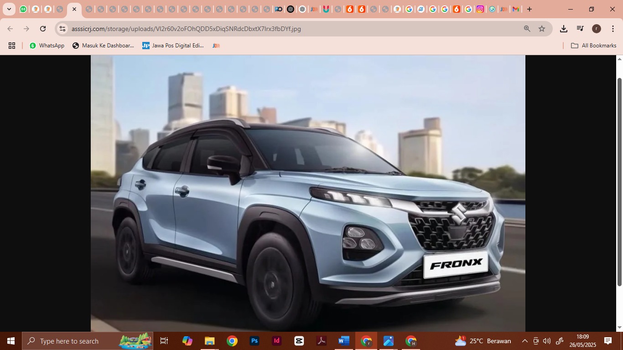Bookmark this page with the star icon
The image size is (623, 350).
(542, 29)
